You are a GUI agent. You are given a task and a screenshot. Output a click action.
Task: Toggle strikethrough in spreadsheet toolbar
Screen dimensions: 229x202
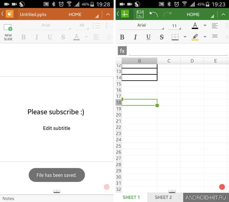coord(162,37)
